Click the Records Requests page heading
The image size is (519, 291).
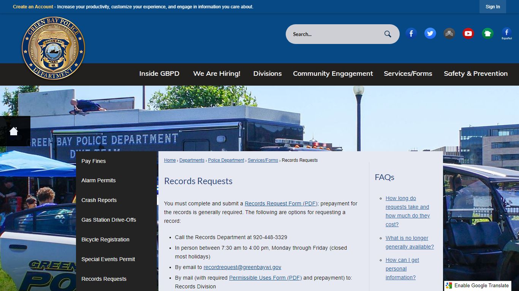pos(198,181)
